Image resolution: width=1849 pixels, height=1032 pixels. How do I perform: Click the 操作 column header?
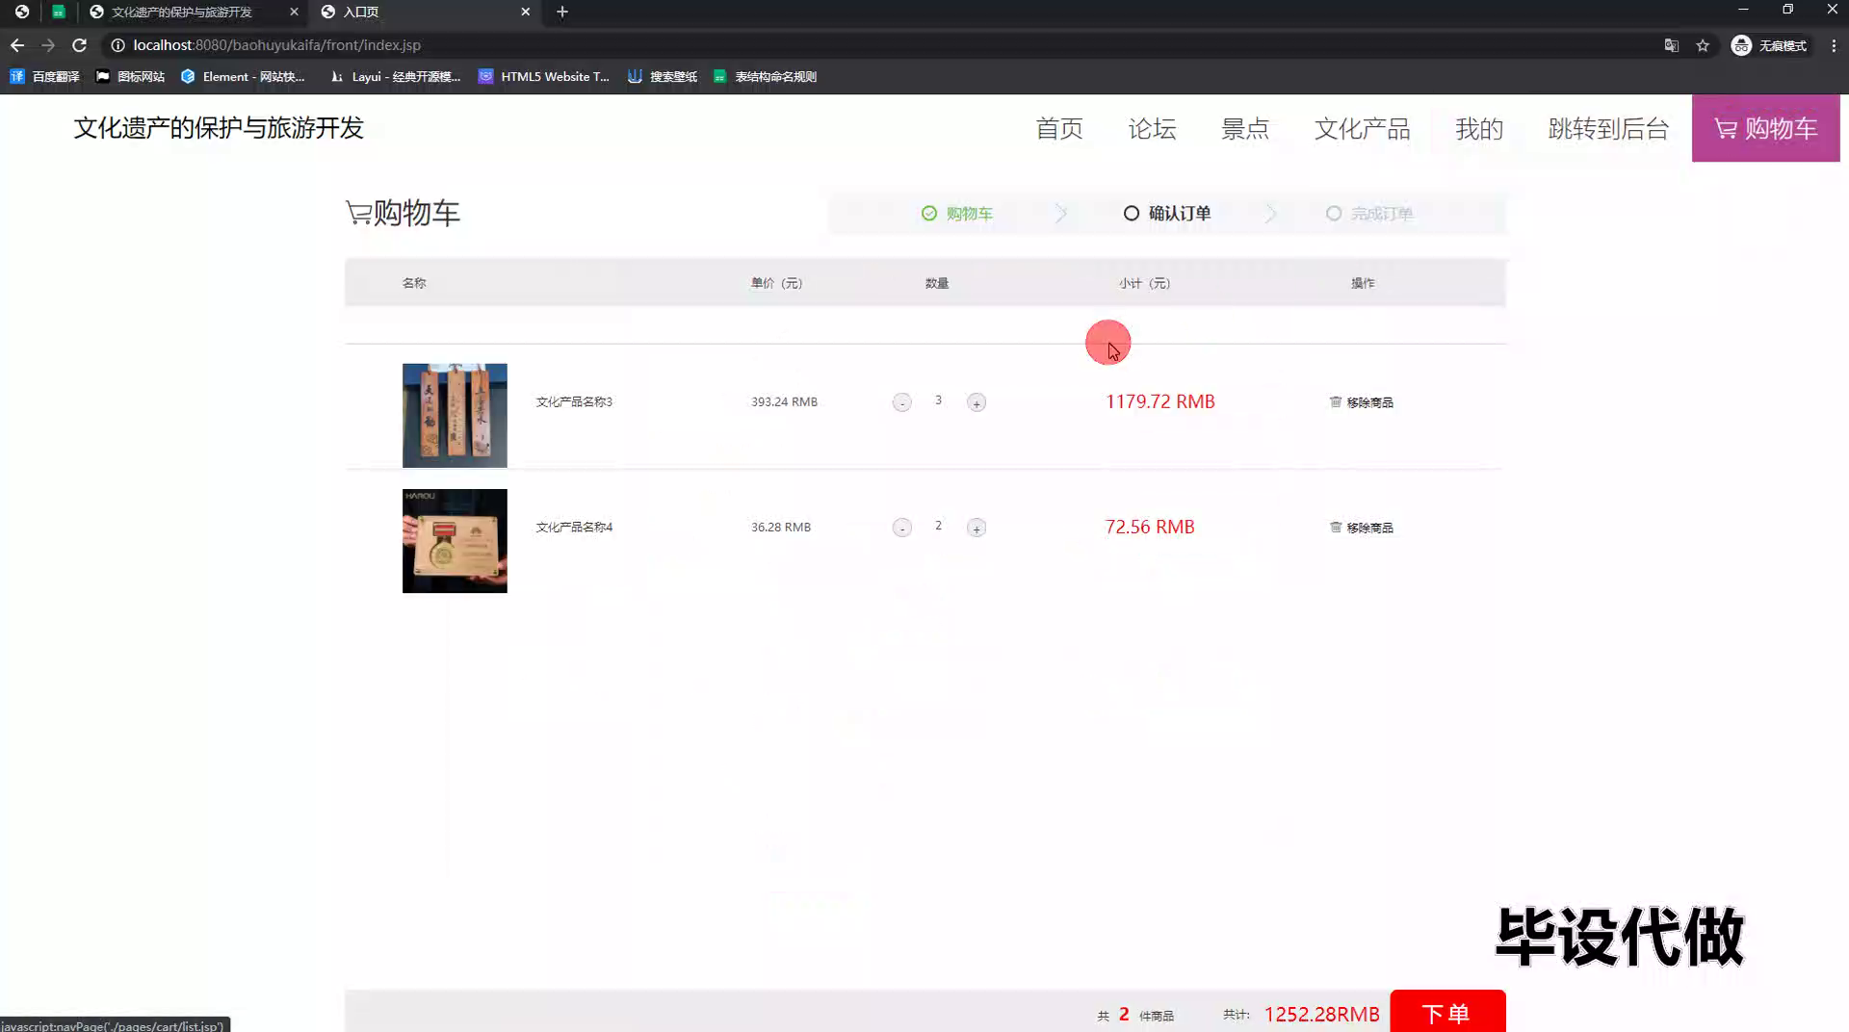click(x=1363, y=283)
